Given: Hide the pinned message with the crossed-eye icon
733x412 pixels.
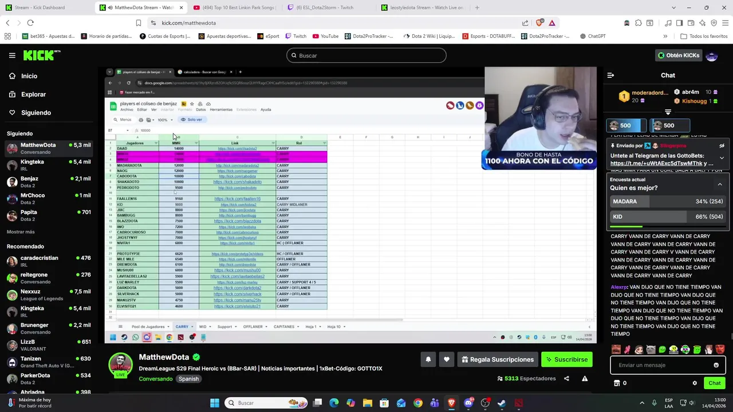Looking at the screenshot, I should (x=722, y=146).
